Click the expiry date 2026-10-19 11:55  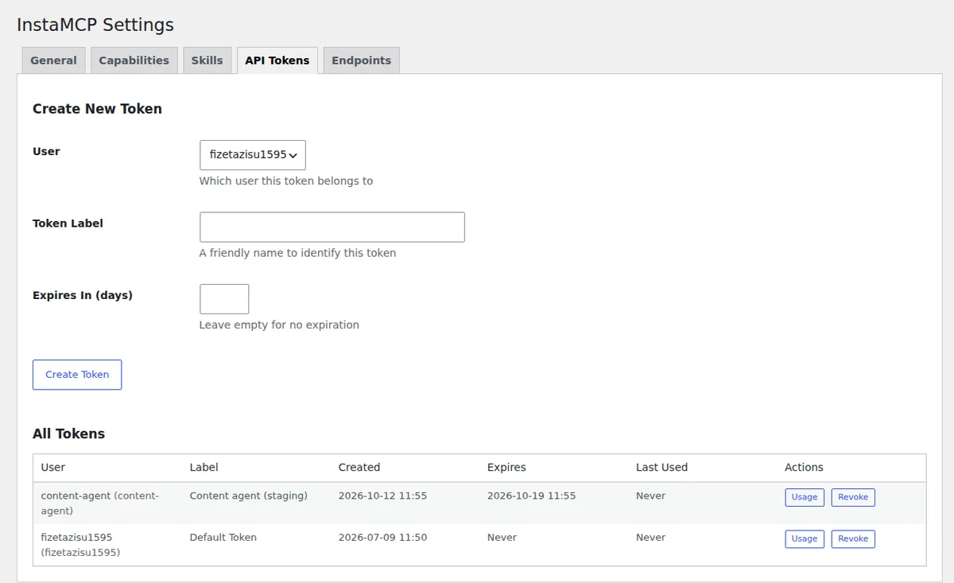[531, 496]
